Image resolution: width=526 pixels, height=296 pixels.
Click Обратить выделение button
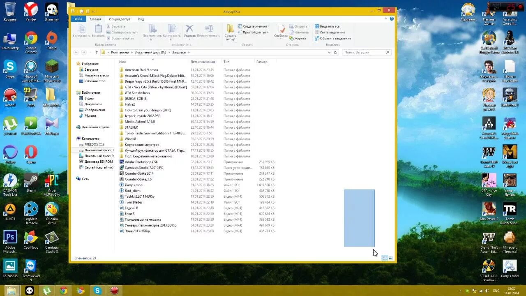click(333, 38)
